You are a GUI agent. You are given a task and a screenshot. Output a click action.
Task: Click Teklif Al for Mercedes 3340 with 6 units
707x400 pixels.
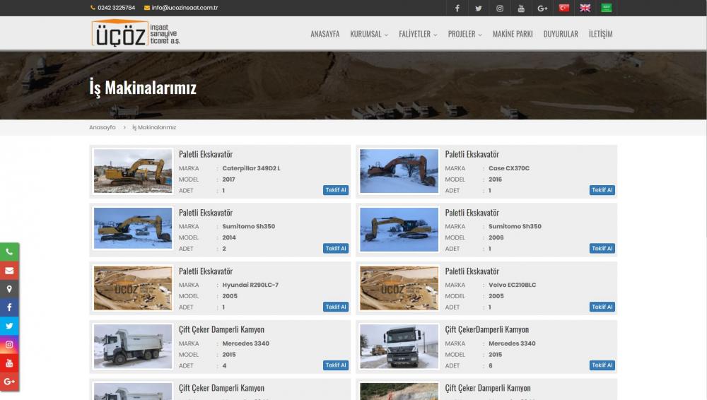point(602,365)
